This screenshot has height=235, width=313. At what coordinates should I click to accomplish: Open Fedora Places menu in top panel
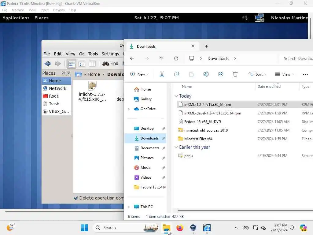point(41,18)
